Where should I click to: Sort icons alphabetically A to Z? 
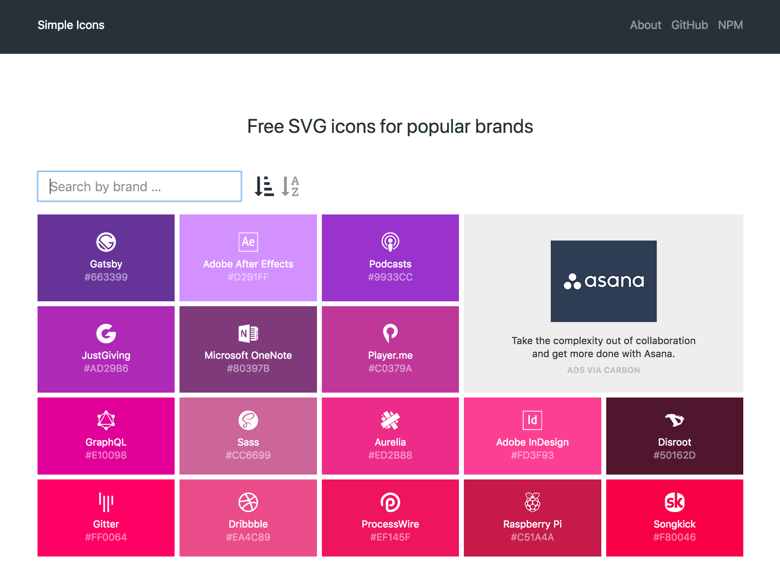pos(290,186)
